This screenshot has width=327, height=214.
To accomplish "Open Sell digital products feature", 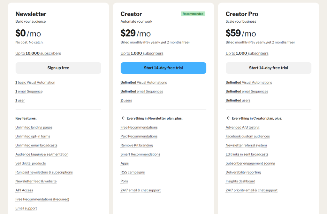I will [x=31, y=163].
